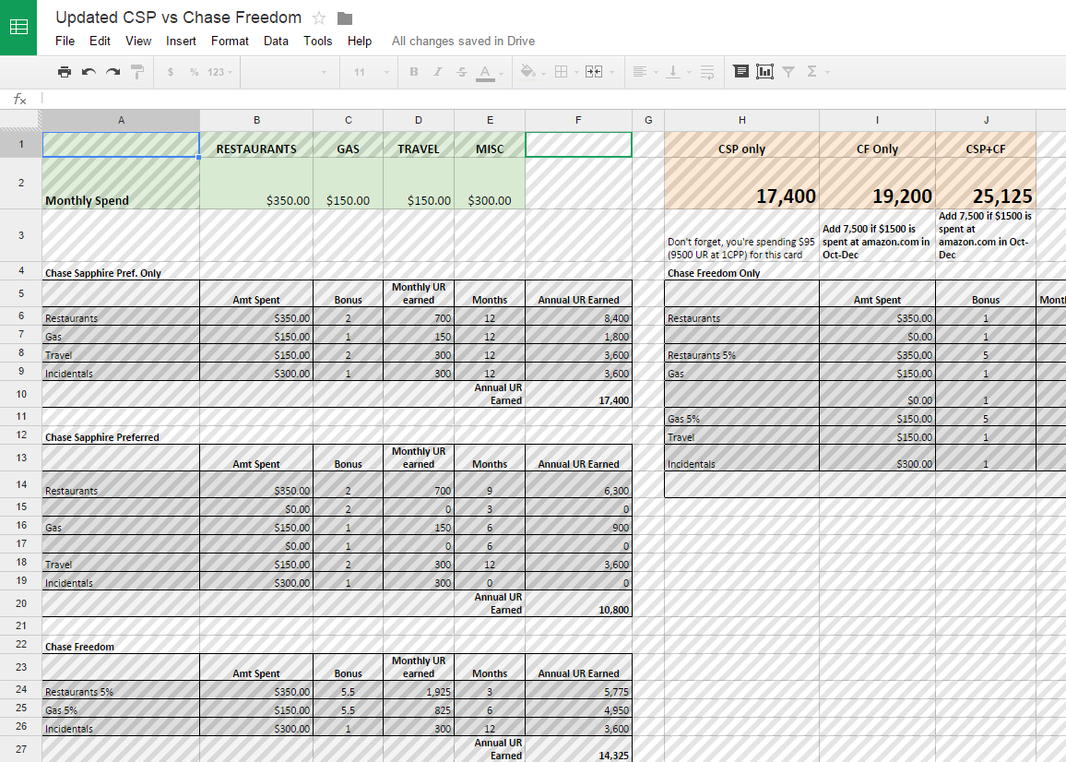This screenshot has height=762, width=1066.
Task: Select column J header
Action: [x=987, y=120]
